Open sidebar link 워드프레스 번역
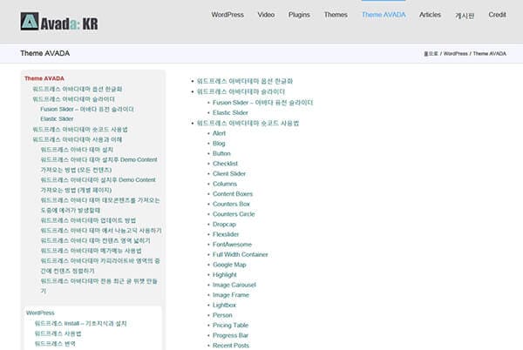 [x=55, y=344]
